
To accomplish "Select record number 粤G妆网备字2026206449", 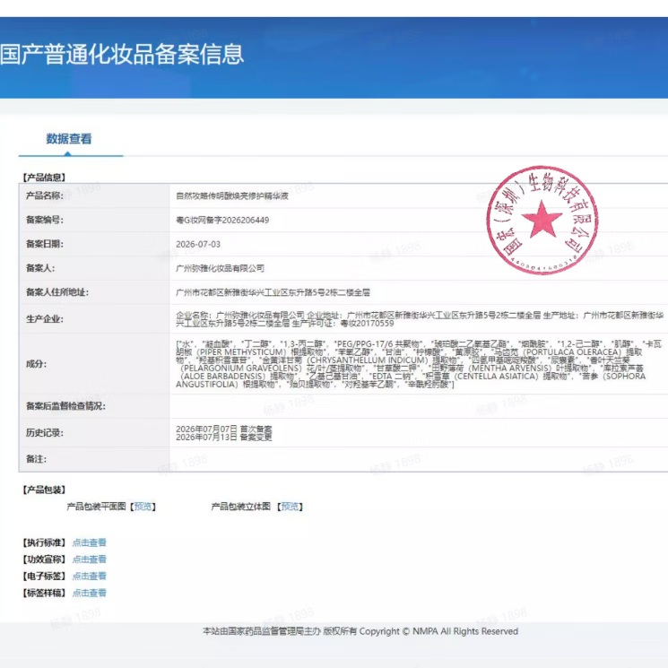I will (x=222, y=221).
